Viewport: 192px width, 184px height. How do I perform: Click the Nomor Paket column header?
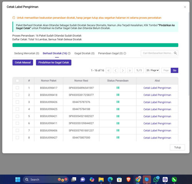[x=49, y=81]
